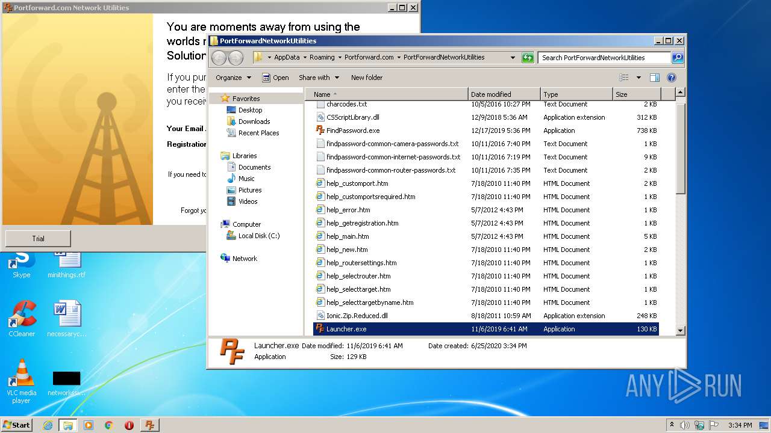Image resolution: width=771 pixels, height=433 pixels.
Task: Click the file list scroll down arrow
Action: 681,330
